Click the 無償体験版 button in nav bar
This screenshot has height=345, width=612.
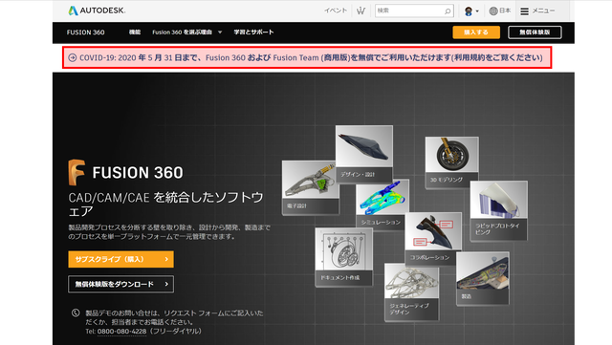pyautogui.click(x=535, y=32)
